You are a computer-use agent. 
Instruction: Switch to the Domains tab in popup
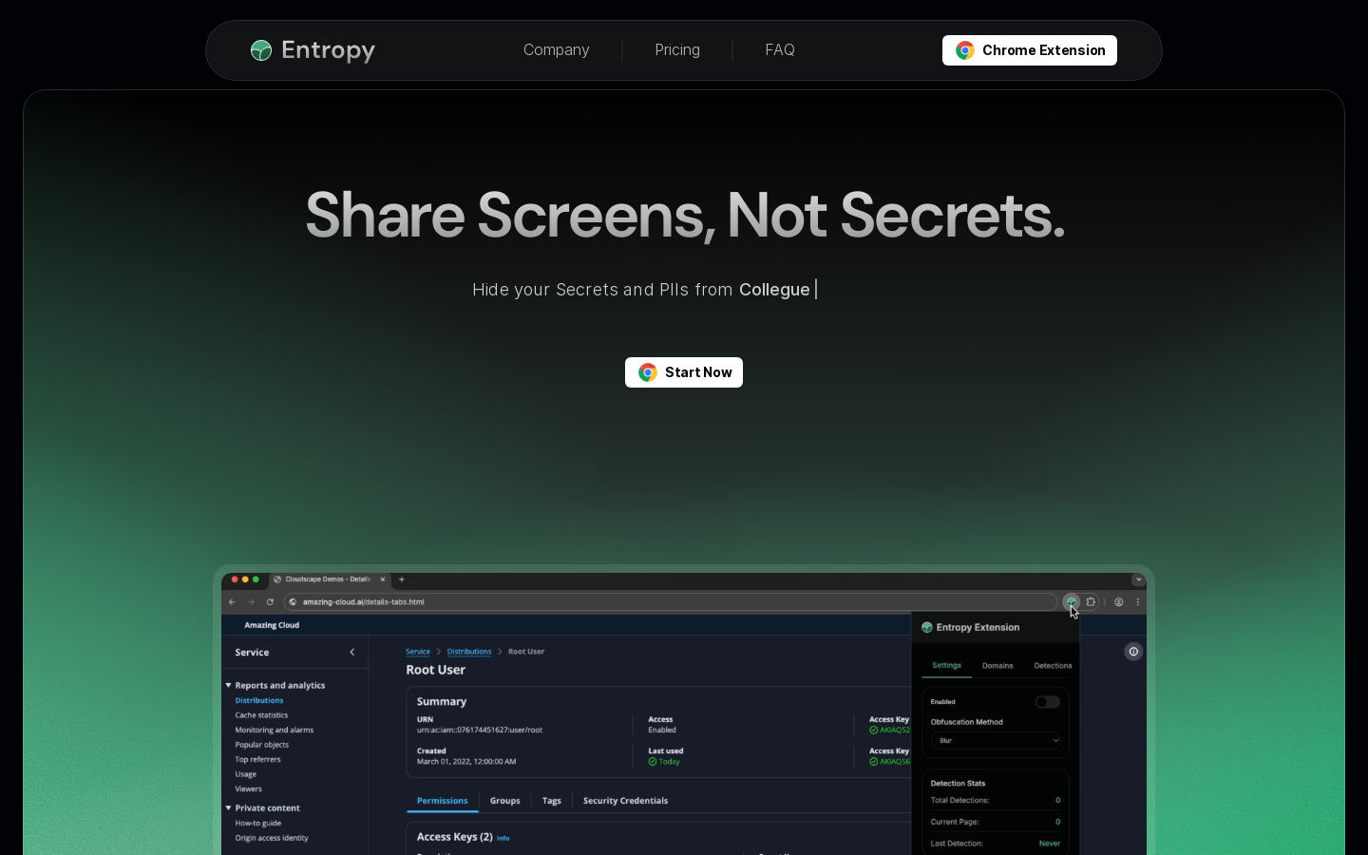pyautogui.click(x=997, y=665)
